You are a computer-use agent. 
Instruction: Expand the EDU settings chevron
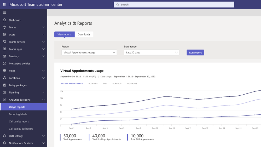coord(43,136)
